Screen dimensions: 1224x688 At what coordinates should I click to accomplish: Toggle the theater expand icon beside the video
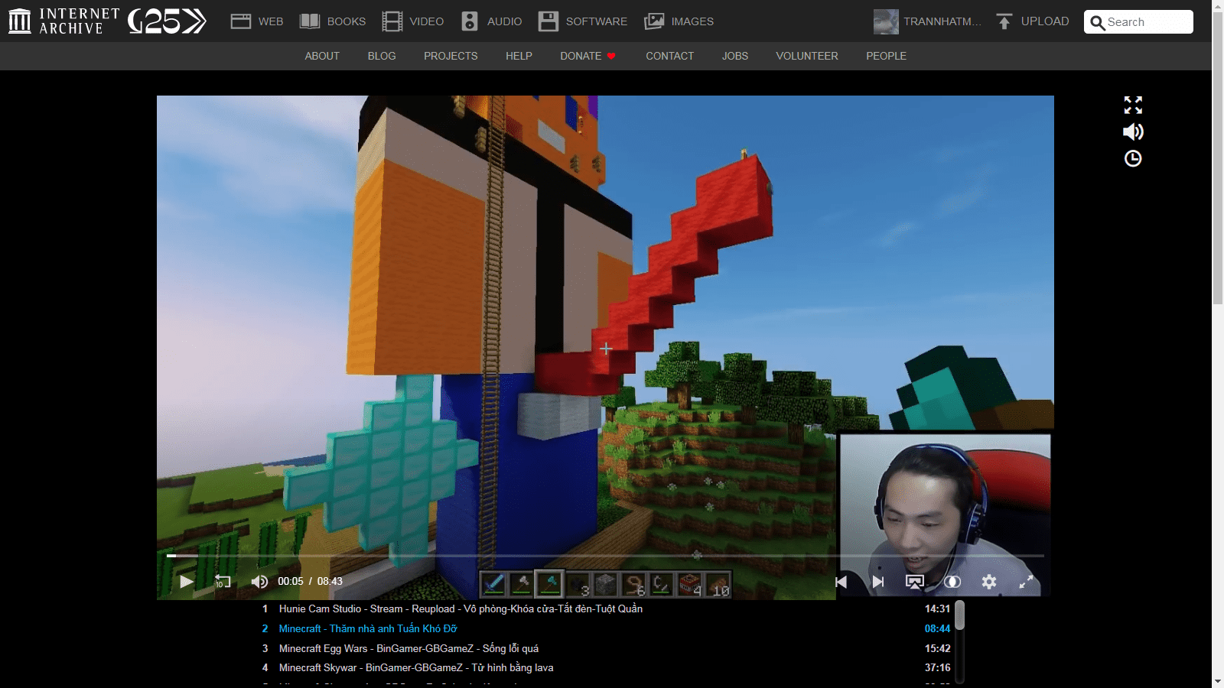click(1133, 105)
